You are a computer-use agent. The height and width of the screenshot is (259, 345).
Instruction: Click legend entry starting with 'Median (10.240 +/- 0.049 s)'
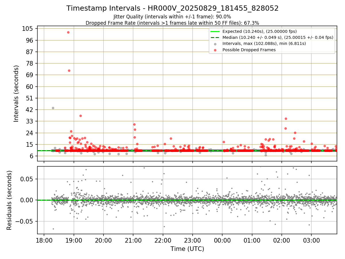278,37
